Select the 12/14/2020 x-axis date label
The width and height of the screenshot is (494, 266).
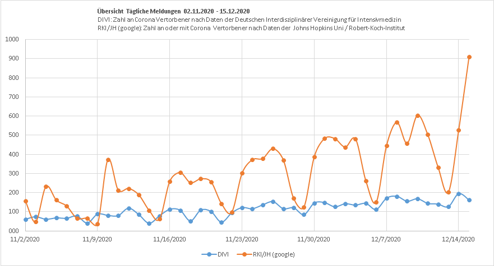[459, 239]
